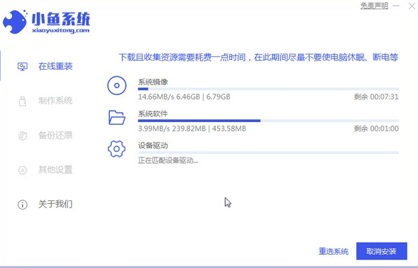Click the 设备驱动 gear icon
418x268 pixels.
(117, 149)
